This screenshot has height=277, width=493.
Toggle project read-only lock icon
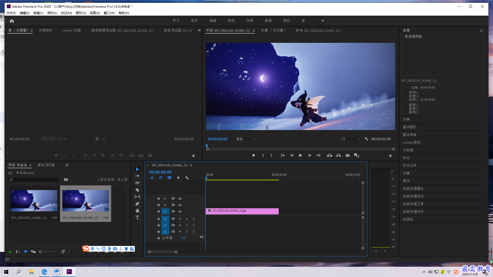click(x=10, y=252)
